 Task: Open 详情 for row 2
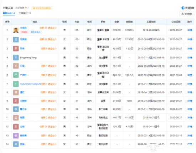click(190, 39)
